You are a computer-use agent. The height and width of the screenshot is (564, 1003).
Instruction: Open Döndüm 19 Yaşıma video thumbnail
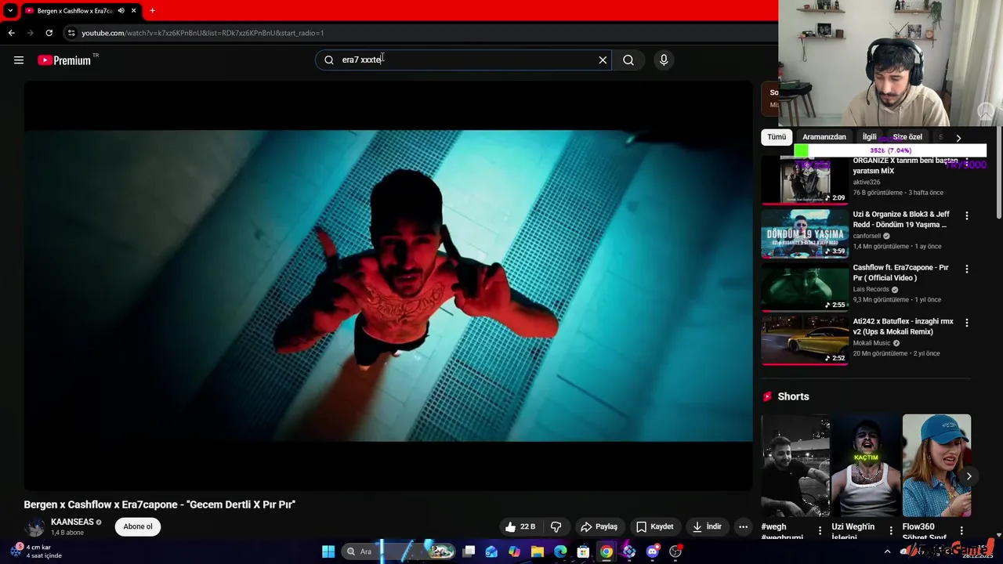point(805,233)
